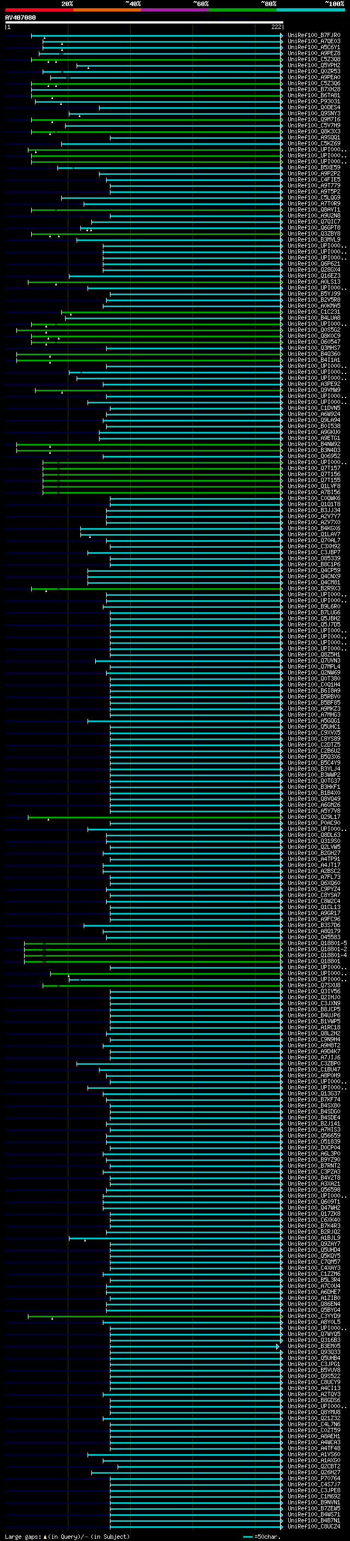Select hit label UniRef100_O60547
Image resolution: width=350 pixels, height=1541 pixels.
tap(313, 342)
